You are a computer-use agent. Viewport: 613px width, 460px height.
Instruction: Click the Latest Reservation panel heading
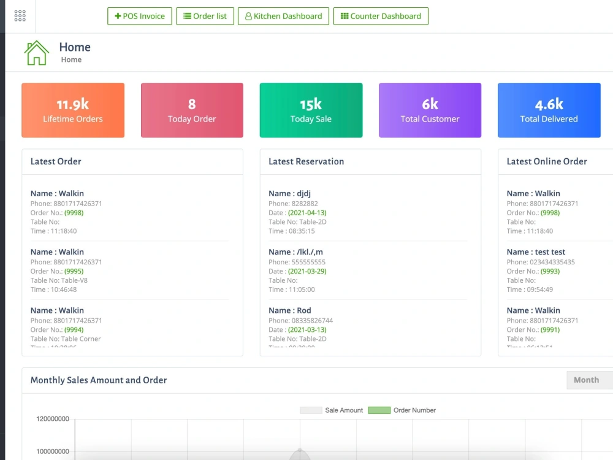[306, 161]
